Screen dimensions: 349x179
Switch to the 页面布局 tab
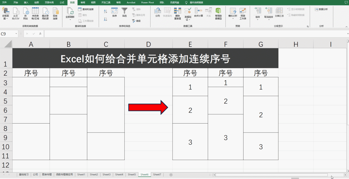click(49, 2)
